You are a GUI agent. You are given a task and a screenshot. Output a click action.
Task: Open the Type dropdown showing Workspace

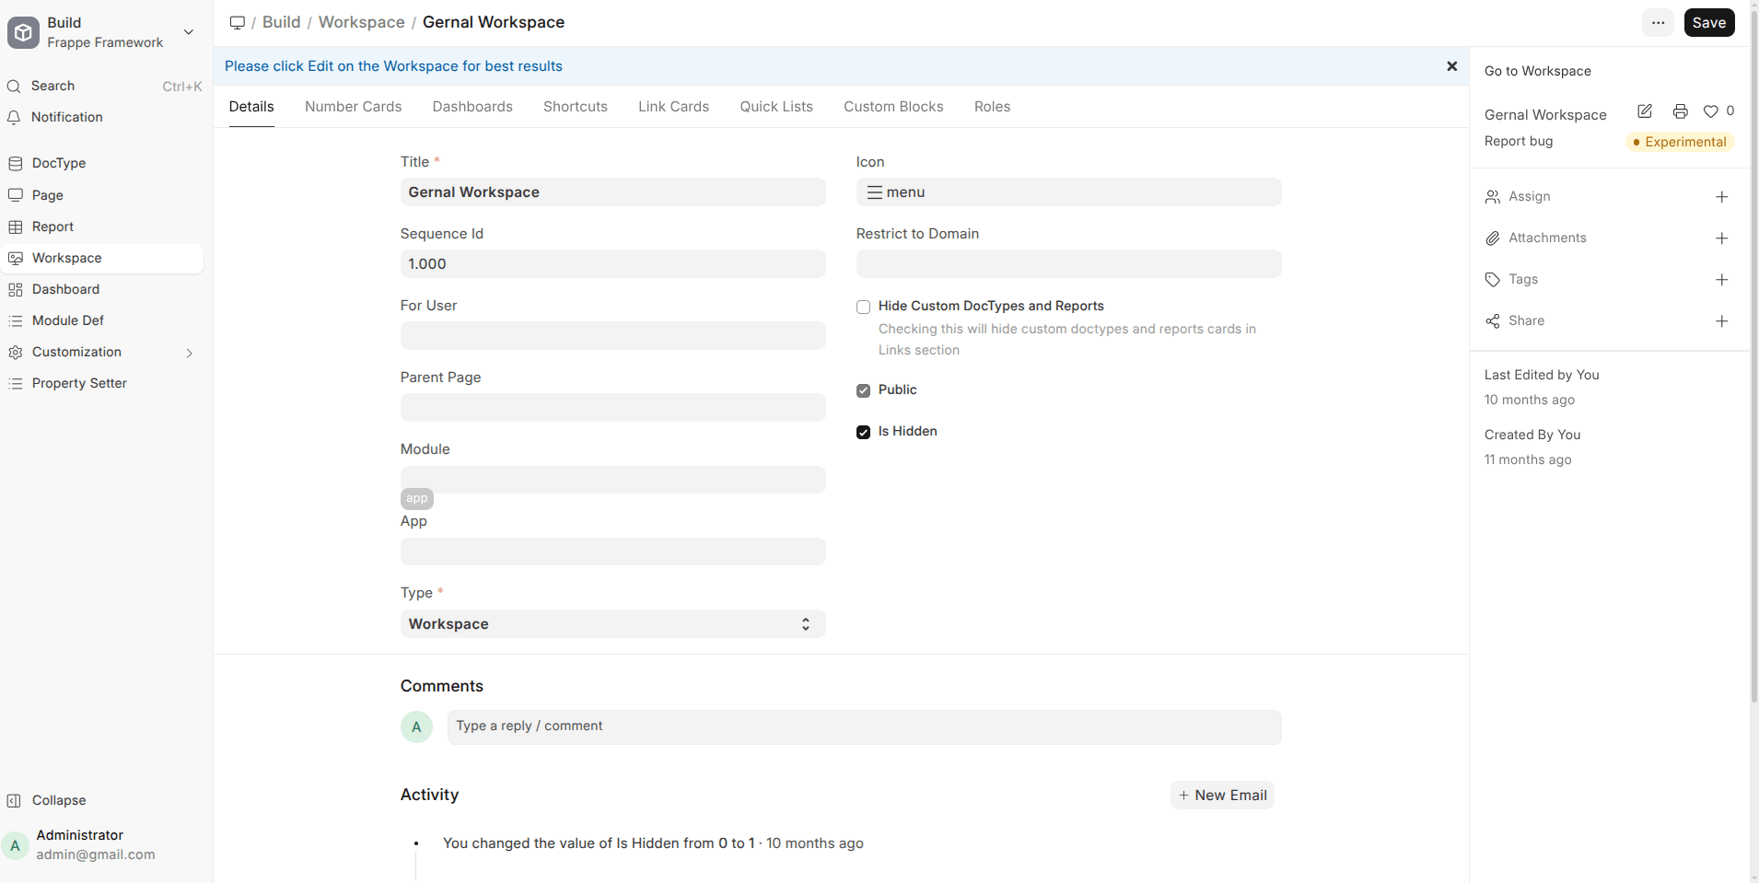612,624
